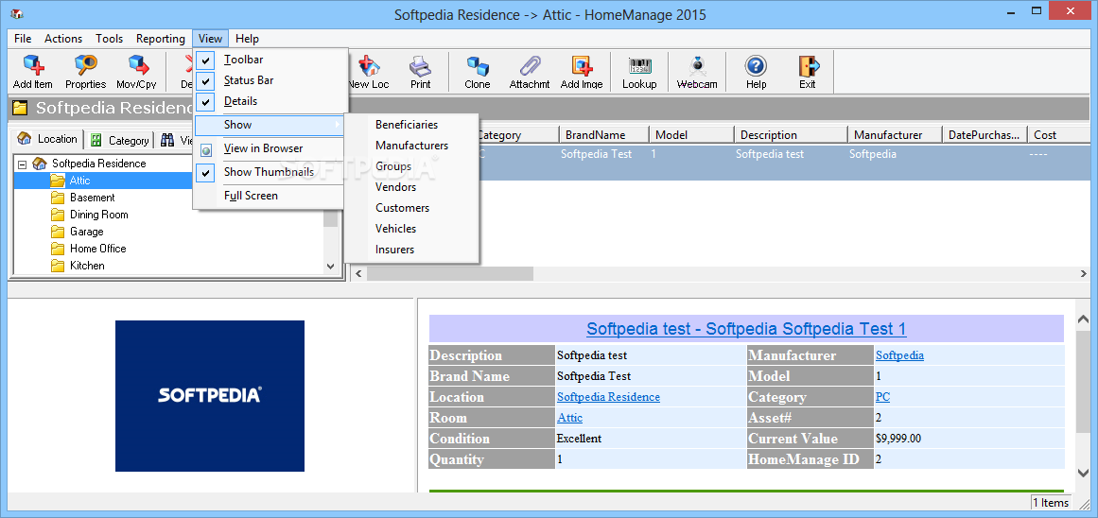Sort by BrandName column header
Screen dimensions: 1098x518
click(604, 135)
